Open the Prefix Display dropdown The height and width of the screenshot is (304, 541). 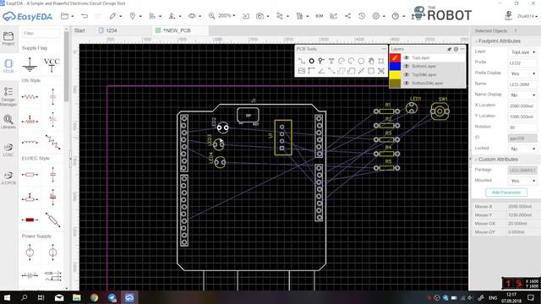pos(522,73)
